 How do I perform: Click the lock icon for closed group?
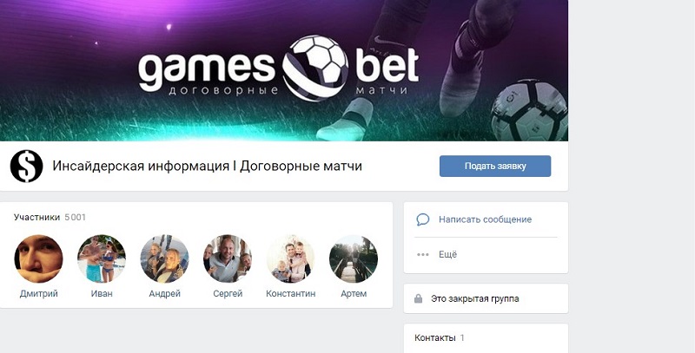[x=418, y=298]
